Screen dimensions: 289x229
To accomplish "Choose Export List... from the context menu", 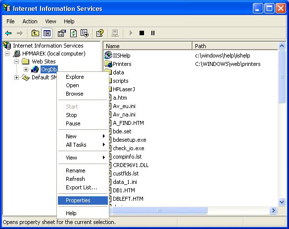I will pyautogui.click(x=83, y=187).
